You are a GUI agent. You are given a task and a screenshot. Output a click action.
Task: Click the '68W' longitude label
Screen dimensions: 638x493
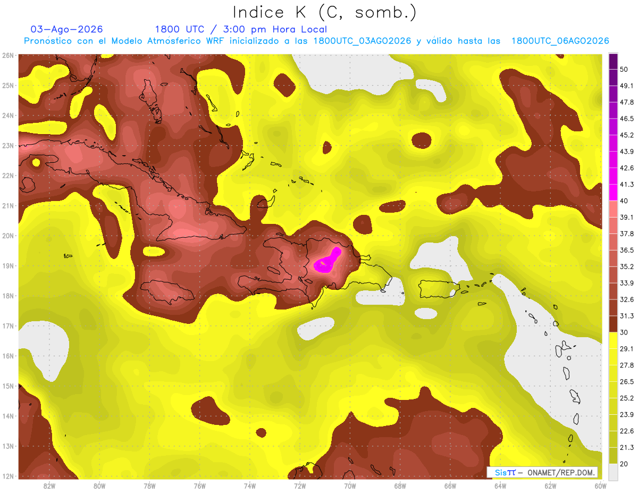pyautogui.click(x=400, y=486)
